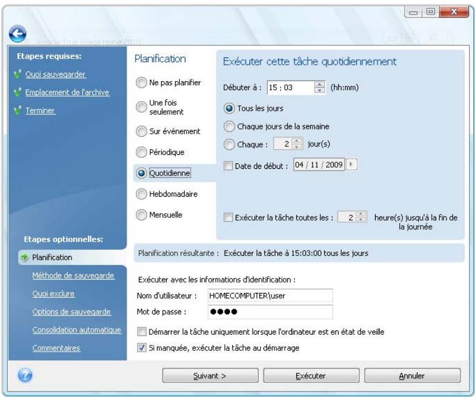
Task: Open the start date calendar dropdown arrow
Action: 351,165
